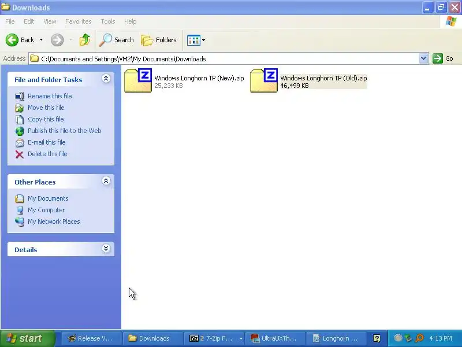This screenshot has width=462, height=347.
Task: Collapse the Other Places panel
Action: pos(106,181)
